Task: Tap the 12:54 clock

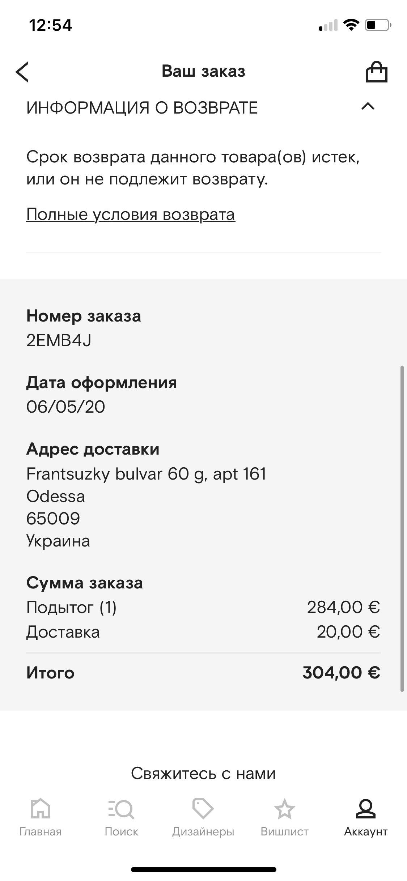Action: (x=51, y=25)
